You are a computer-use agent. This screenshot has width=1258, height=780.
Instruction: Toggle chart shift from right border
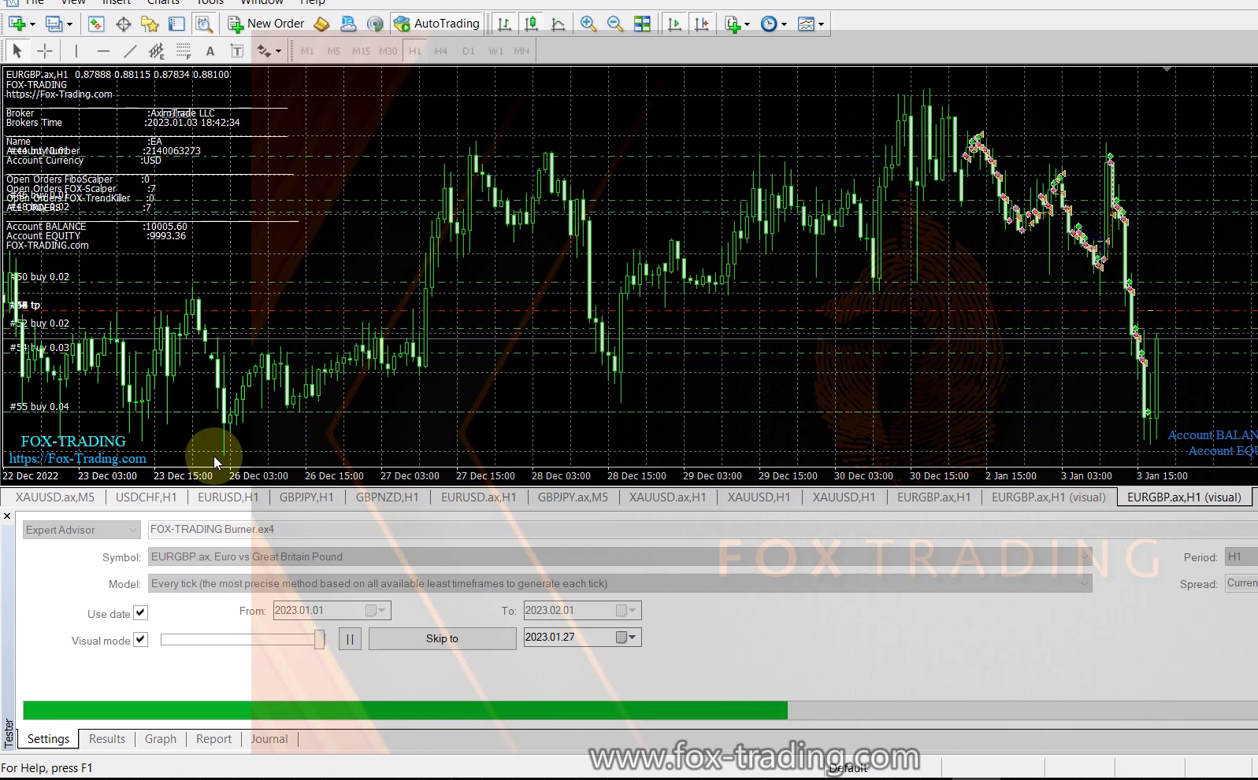(x=701, y=24)
